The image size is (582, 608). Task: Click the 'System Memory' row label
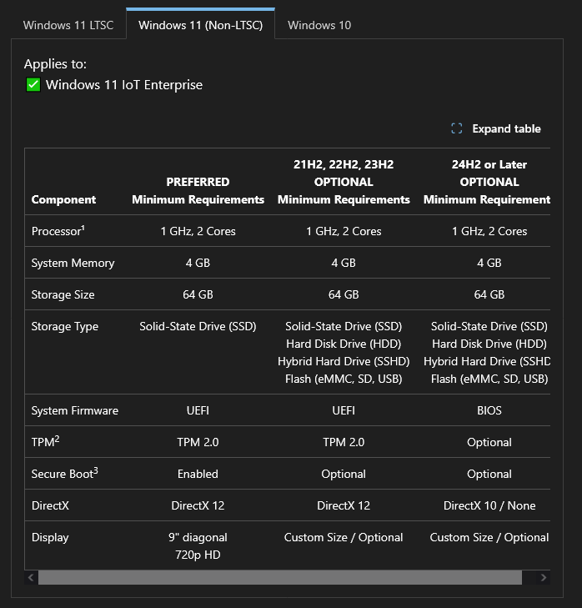[73, 263]
